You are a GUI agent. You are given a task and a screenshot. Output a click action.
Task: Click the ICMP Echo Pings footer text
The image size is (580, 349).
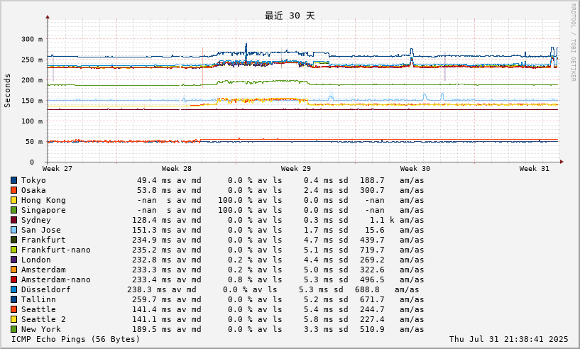[75, 339]
